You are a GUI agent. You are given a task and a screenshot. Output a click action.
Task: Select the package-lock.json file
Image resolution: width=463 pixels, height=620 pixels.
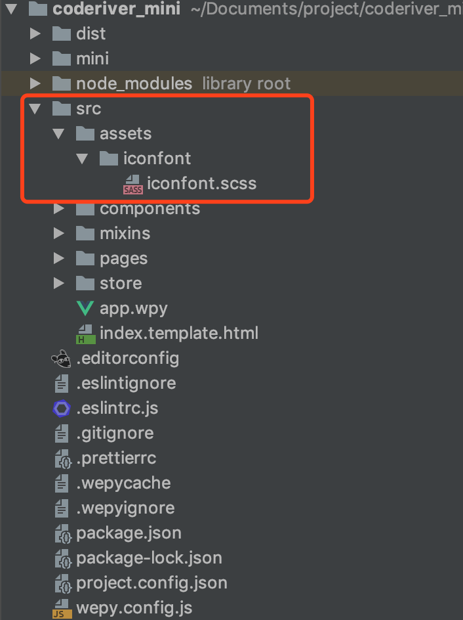149,558
